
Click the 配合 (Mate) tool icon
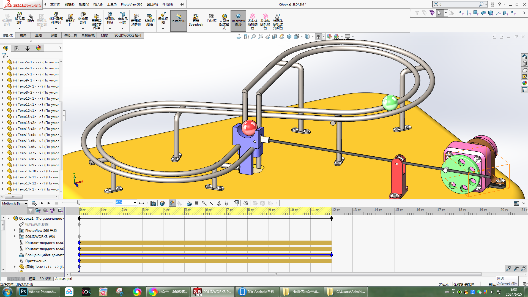[x=31, y=18]
